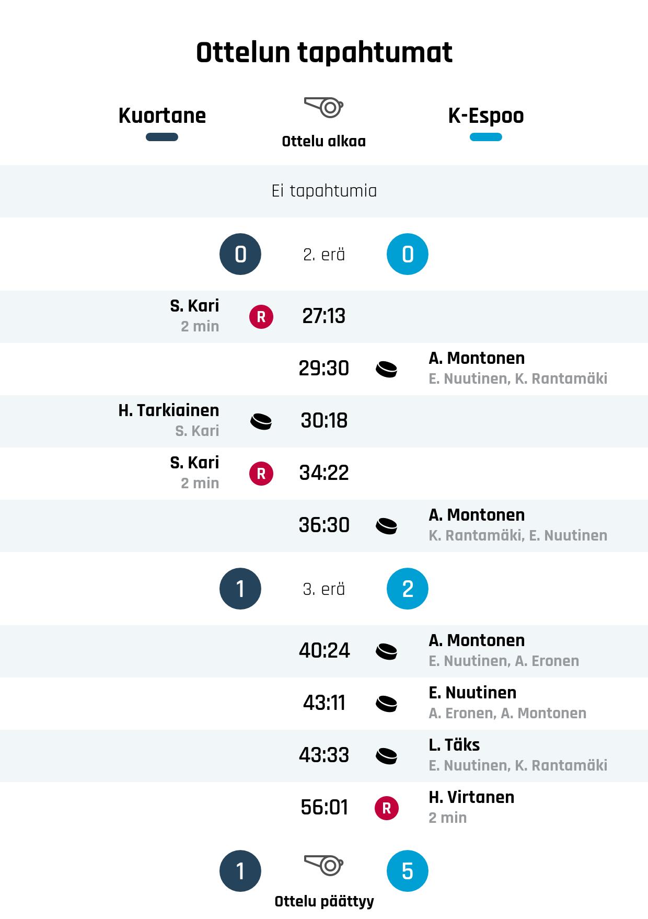Click the 3. erä period header
648x919 pixels.
click(x=324, y=589)
